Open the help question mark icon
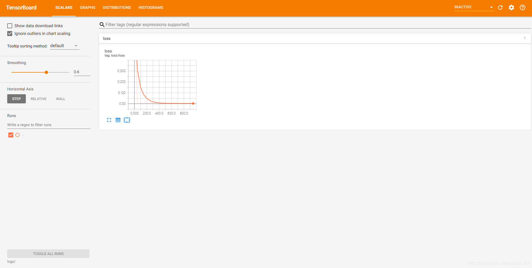This screenshot has height=268, width=532. click(523, 7)
